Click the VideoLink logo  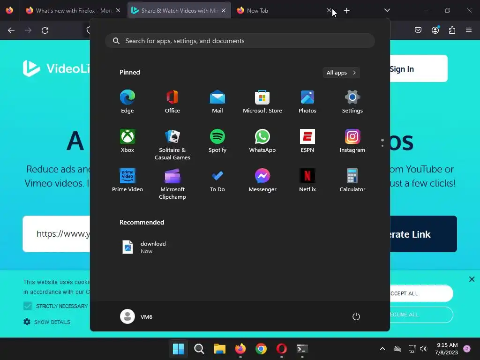(57, 68)
